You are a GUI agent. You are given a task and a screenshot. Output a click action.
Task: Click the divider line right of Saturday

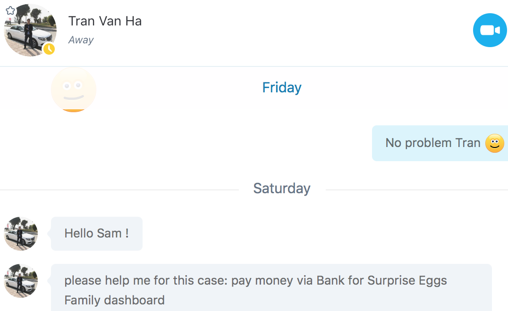click(416, 190)
